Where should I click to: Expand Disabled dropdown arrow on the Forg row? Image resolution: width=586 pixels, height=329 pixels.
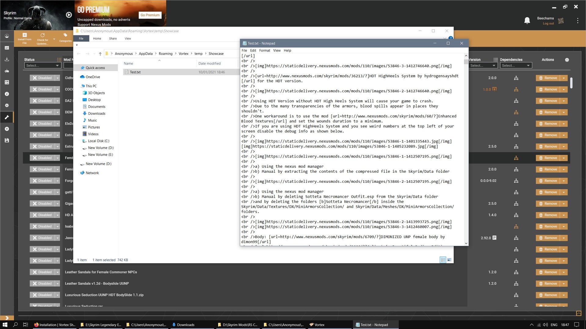pos(57,181)
